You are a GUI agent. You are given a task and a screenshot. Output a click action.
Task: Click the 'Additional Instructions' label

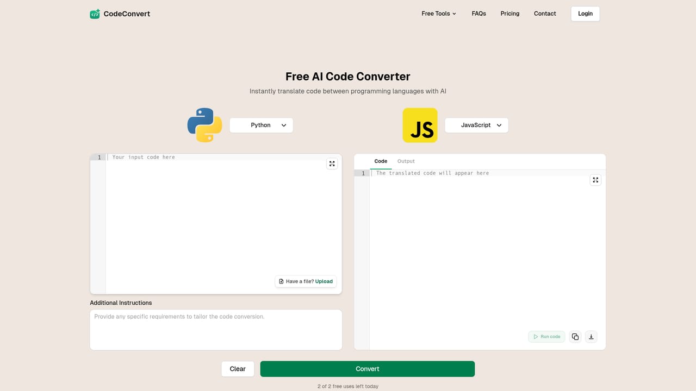click(121, 302)
